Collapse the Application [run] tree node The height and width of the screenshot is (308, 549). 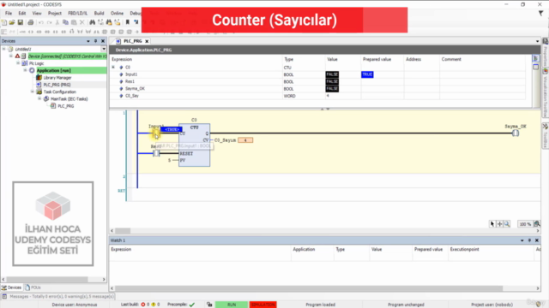point(25,70)
